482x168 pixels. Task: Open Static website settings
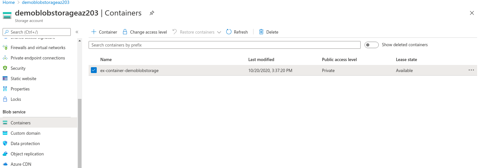23,79
